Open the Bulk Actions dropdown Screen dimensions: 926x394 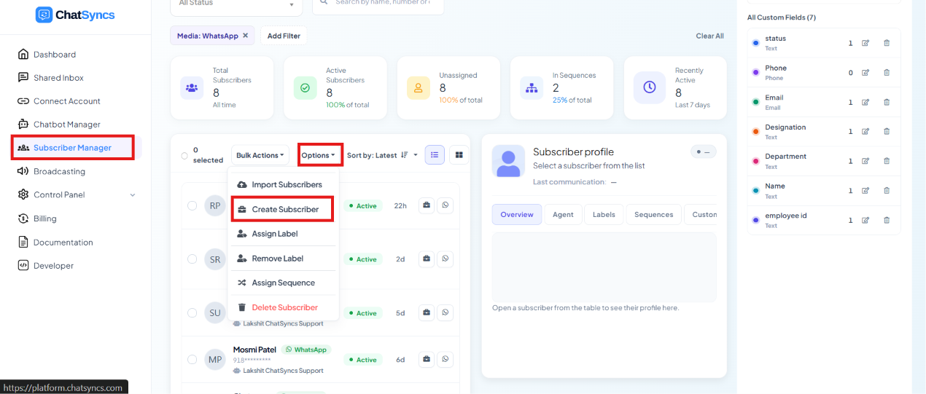pos(260,155)
